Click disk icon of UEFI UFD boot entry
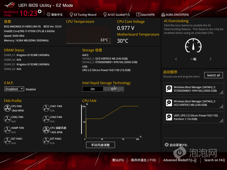Screen dimensions: 227x170 click(x=169, y=117)
